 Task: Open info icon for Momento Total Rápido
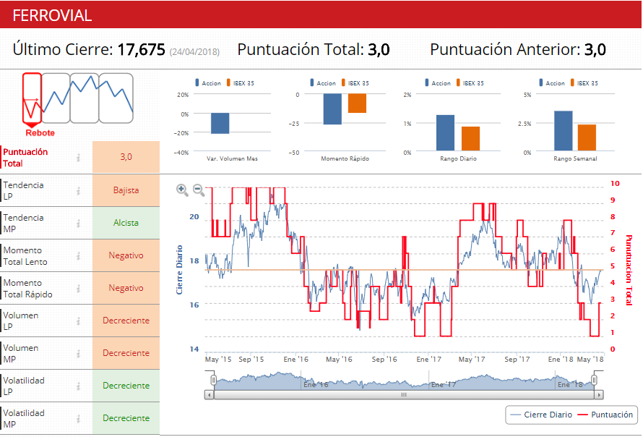78,289
